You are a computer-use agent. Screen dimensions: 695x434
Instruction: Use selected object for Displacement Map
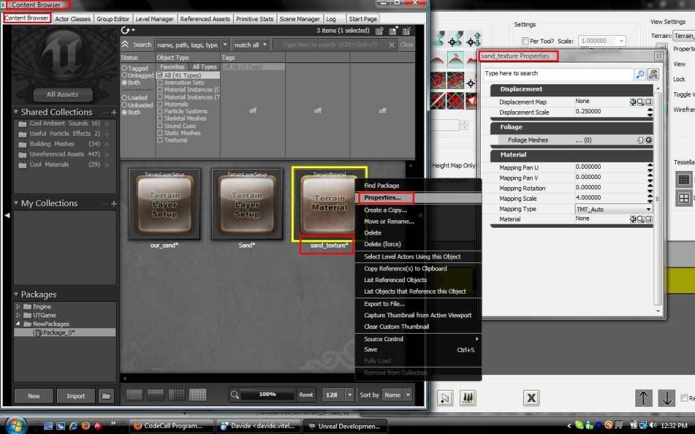(633, 102)
